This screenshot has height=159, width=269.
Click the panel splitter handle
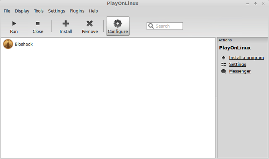pos(216,98)
